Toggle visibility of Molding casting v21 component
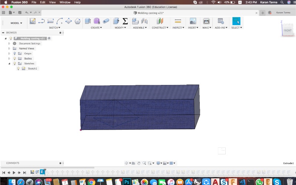This screenshot has width=296, height=185. click(x=11, y=38)
